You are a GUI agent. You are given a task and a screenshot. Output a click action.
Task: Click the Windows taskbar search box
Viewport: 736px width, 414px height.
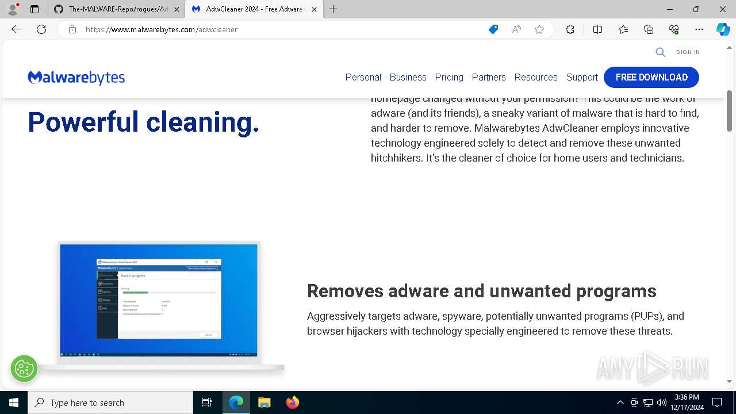click(110, 402)
